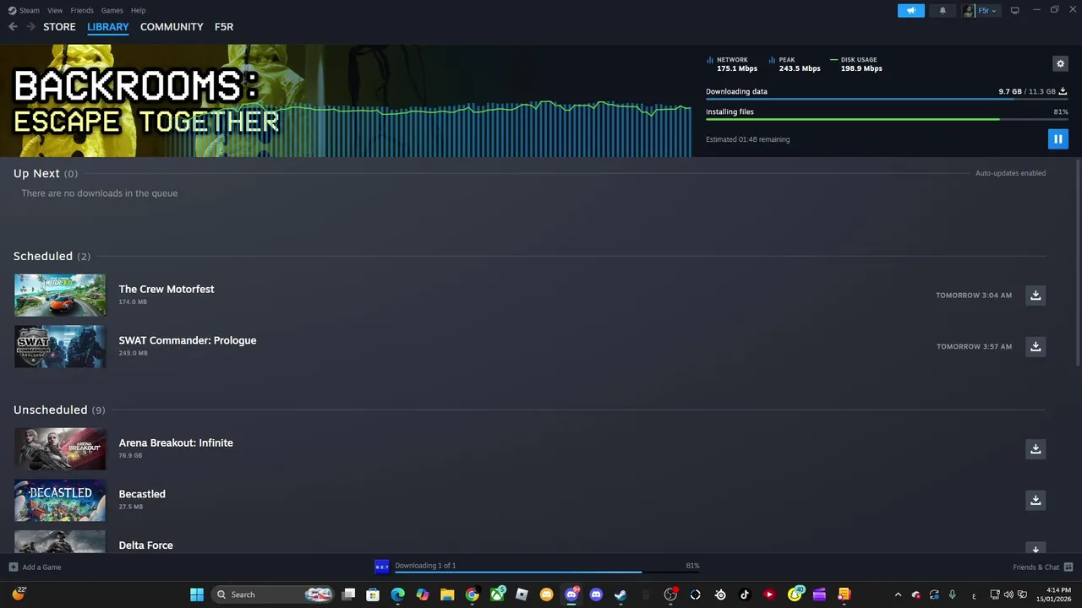Open the LIBRARY tab

(x=108, y=27)
